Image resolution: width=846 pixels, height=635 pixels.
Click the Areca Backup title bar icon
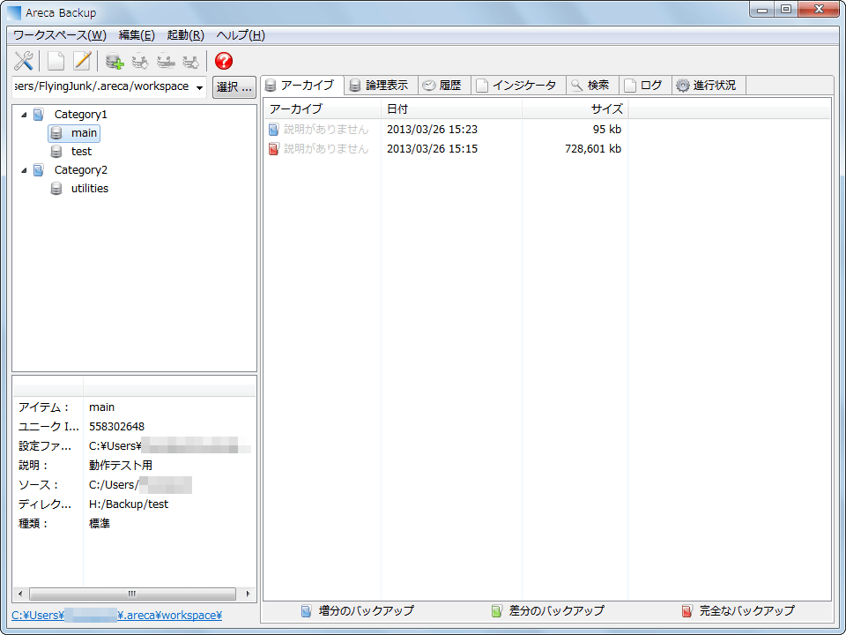pos(14,12)
